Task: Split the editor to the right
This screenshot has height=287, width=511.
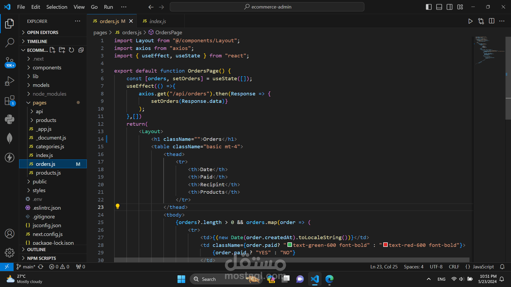Action: tap(492, 21)
